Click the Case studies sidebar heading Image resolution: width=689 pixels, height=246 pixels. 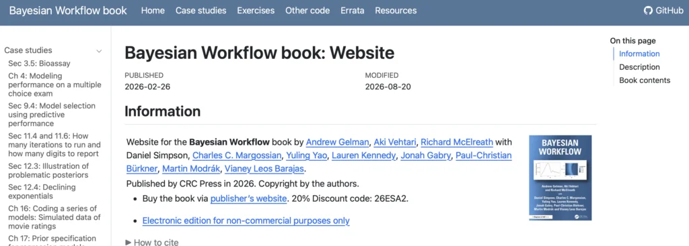click(28, 50)
